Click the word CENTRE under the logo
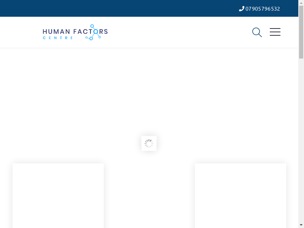The image size is (304, 228). 58,38
